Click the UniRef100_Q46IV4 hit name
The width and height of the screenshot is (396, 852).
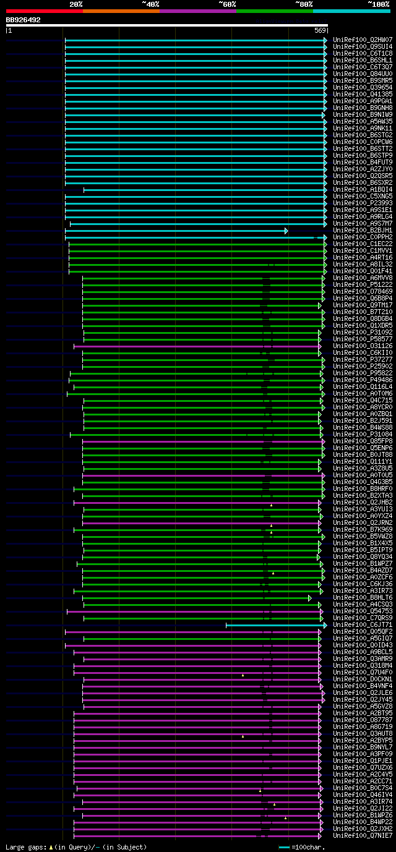[363, 795]
